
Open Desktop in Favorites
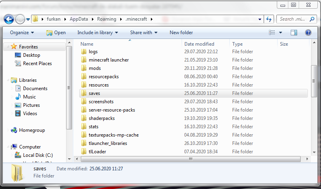tap(31, 55)
